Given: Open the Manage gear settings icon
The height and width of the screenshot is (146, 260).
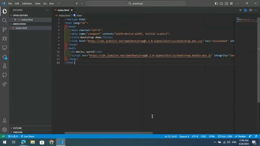Looking at the screenshot, I should tap(4, 129).
